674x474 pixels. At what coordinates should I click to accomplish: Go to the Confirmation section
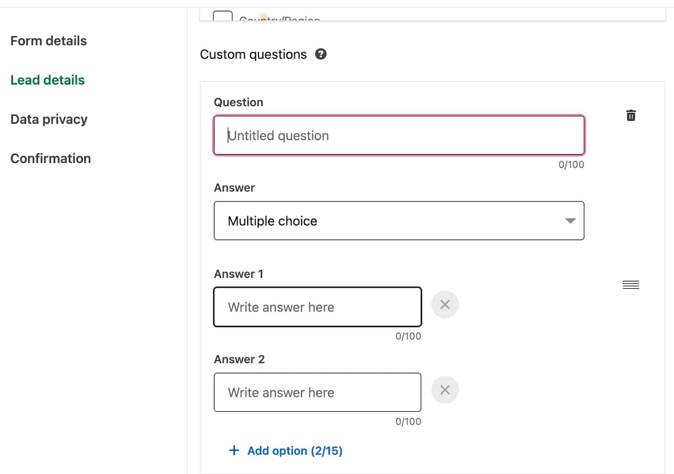[x=50, y=158]
